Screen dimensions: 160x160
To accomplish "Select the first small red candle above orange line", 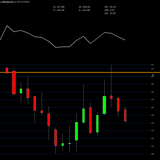I will click(x=7, y=70).
